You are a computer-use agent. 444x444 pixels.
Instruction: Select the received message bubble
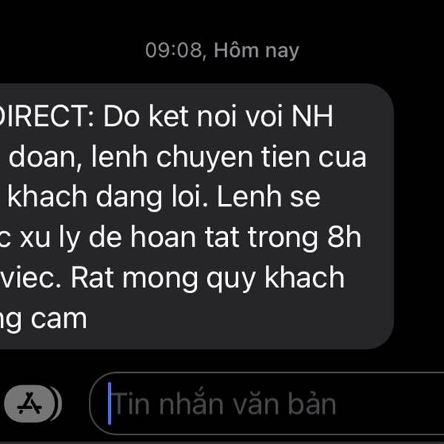[x=196, y=216]
